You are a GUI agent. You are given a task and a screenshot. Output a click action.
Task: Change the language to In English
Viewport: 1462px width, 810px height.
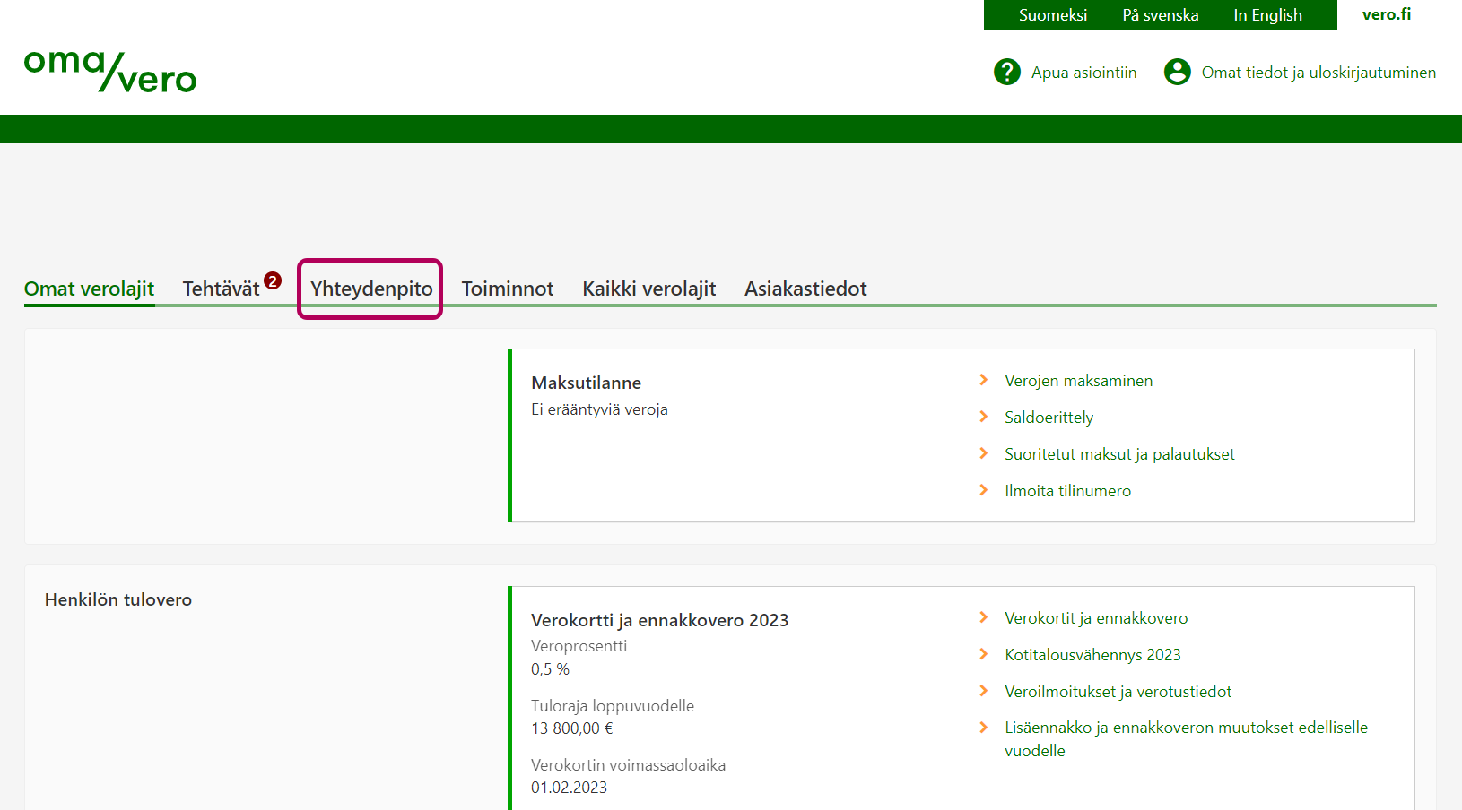click(1267, 15)
